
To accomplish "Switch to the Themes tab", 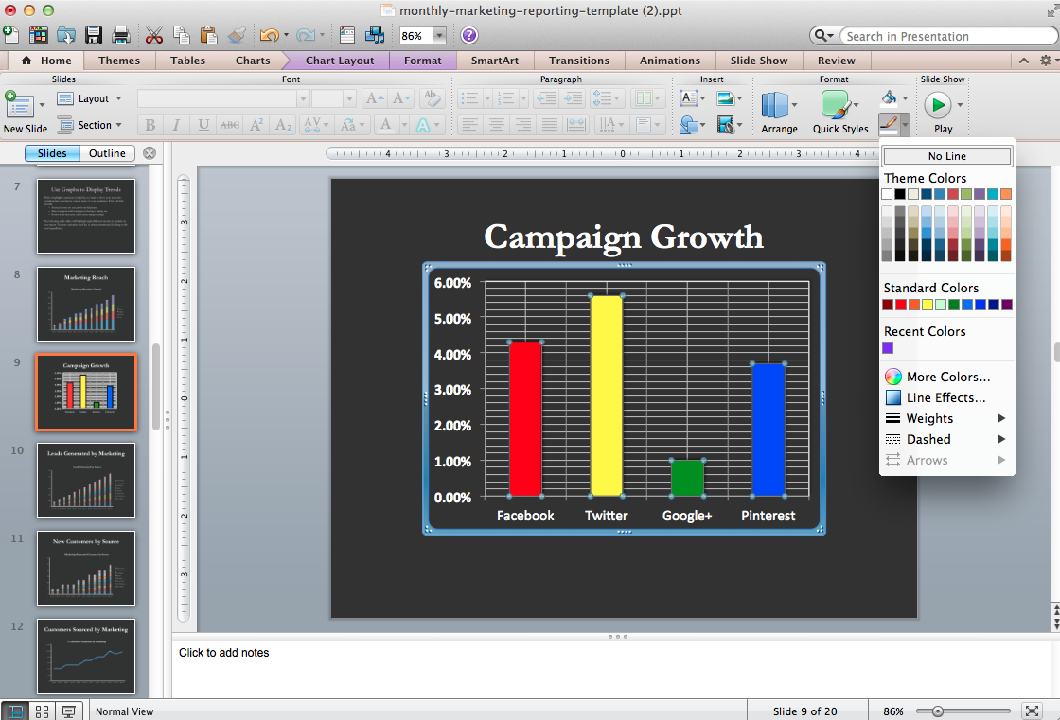I will pyautogui.click(x=119, y=61).
